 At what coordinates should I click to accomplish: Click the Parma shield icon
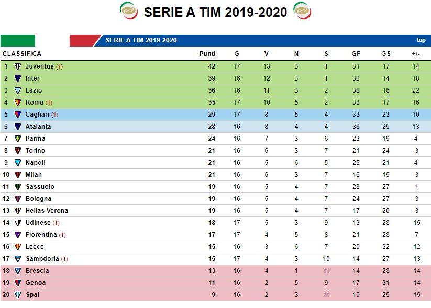[x=18, y=139]
